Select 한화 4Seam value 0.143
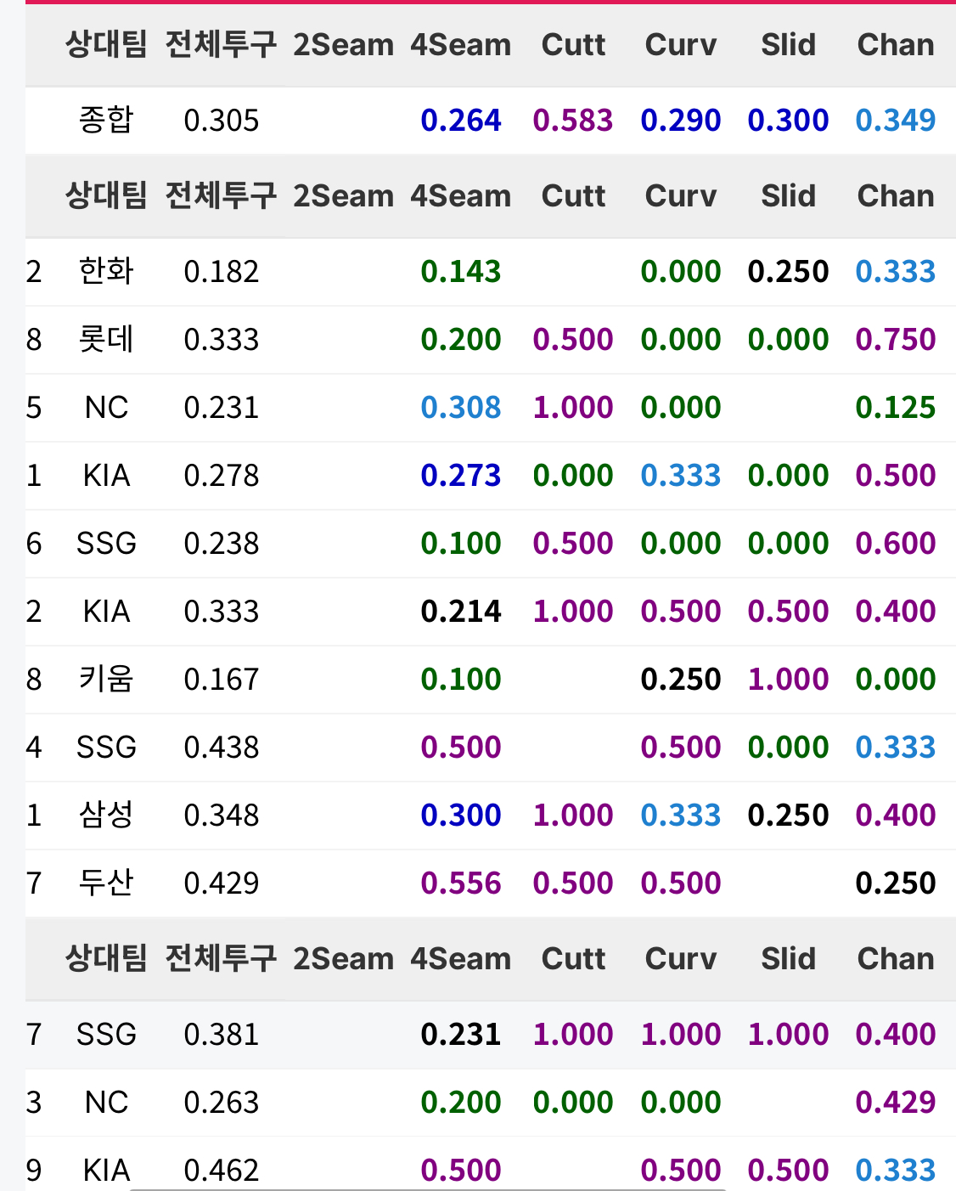This screenshot has height=1191, width=956. 461,272
